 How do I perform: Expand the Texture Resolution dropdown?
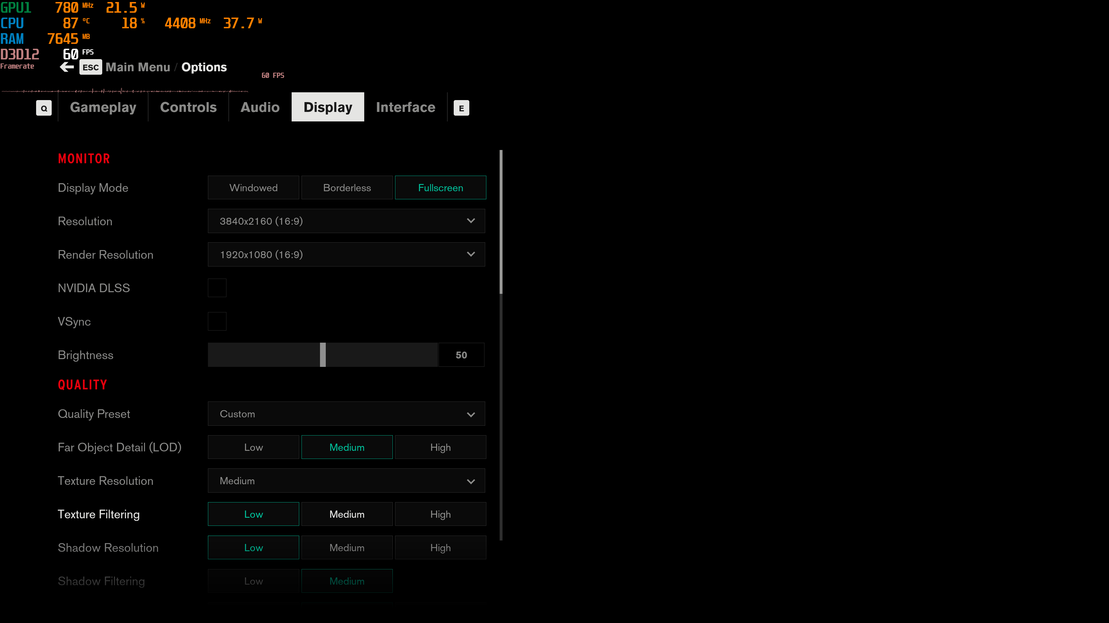tap(346, 481)
